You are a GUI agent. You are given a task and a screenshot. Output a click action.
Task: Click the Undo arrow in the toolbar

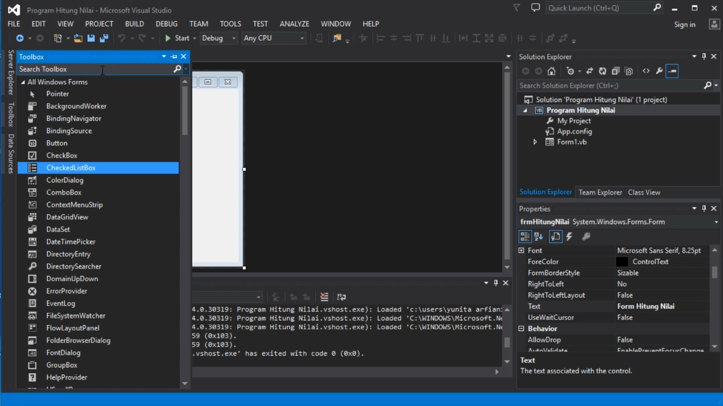[x=122, y=38]
